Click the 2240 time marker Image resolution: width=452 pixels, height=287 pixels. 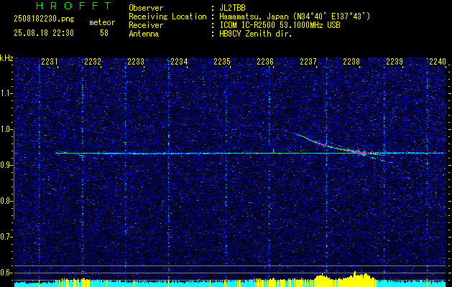438,62
